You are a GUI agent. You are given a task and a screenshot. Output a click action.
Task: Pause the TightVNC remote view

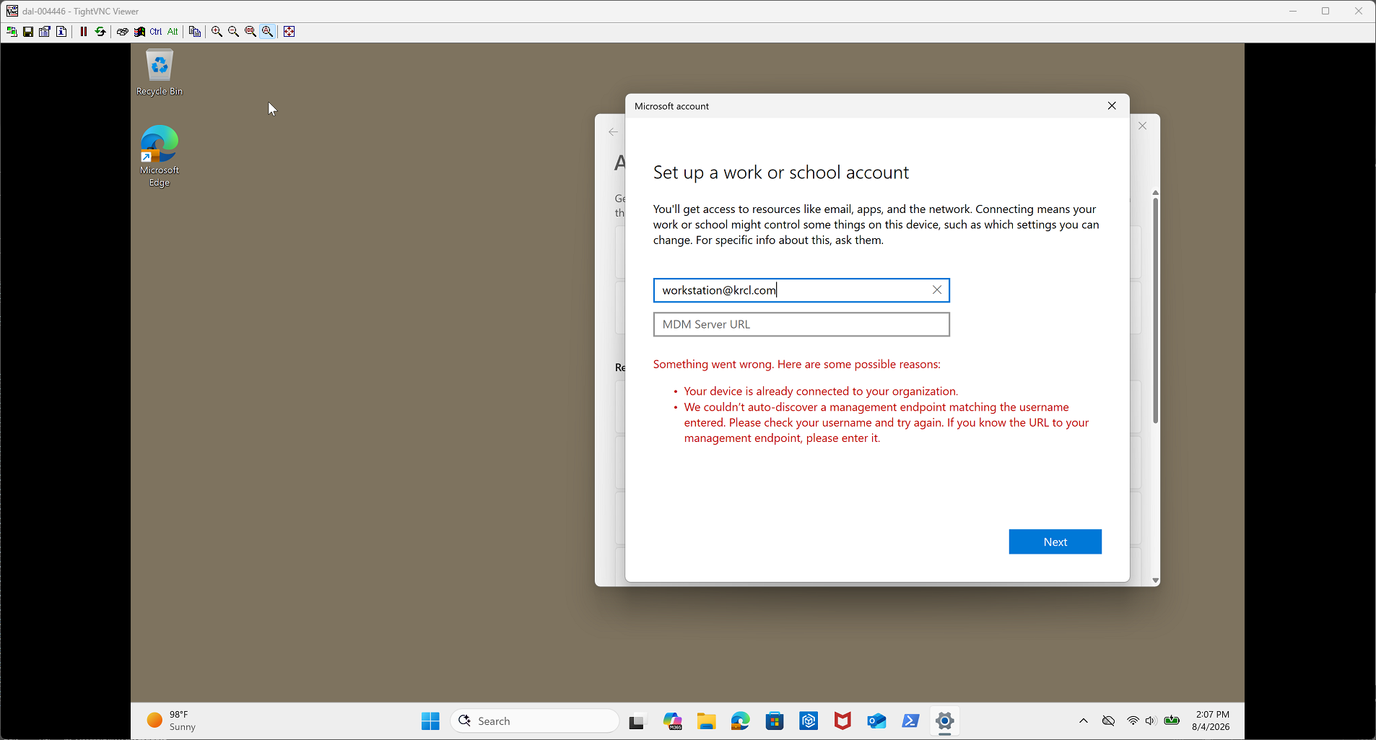[84, 32]
